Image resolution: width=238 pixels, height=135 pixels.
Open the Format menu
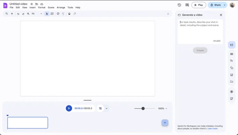(42, 7)
